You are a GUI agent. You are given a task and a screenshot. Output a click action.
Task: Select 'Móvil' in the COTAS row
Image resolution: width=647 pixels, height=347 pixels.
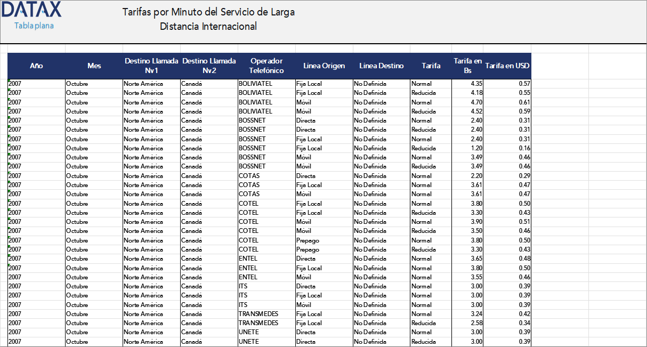[324, 194]
